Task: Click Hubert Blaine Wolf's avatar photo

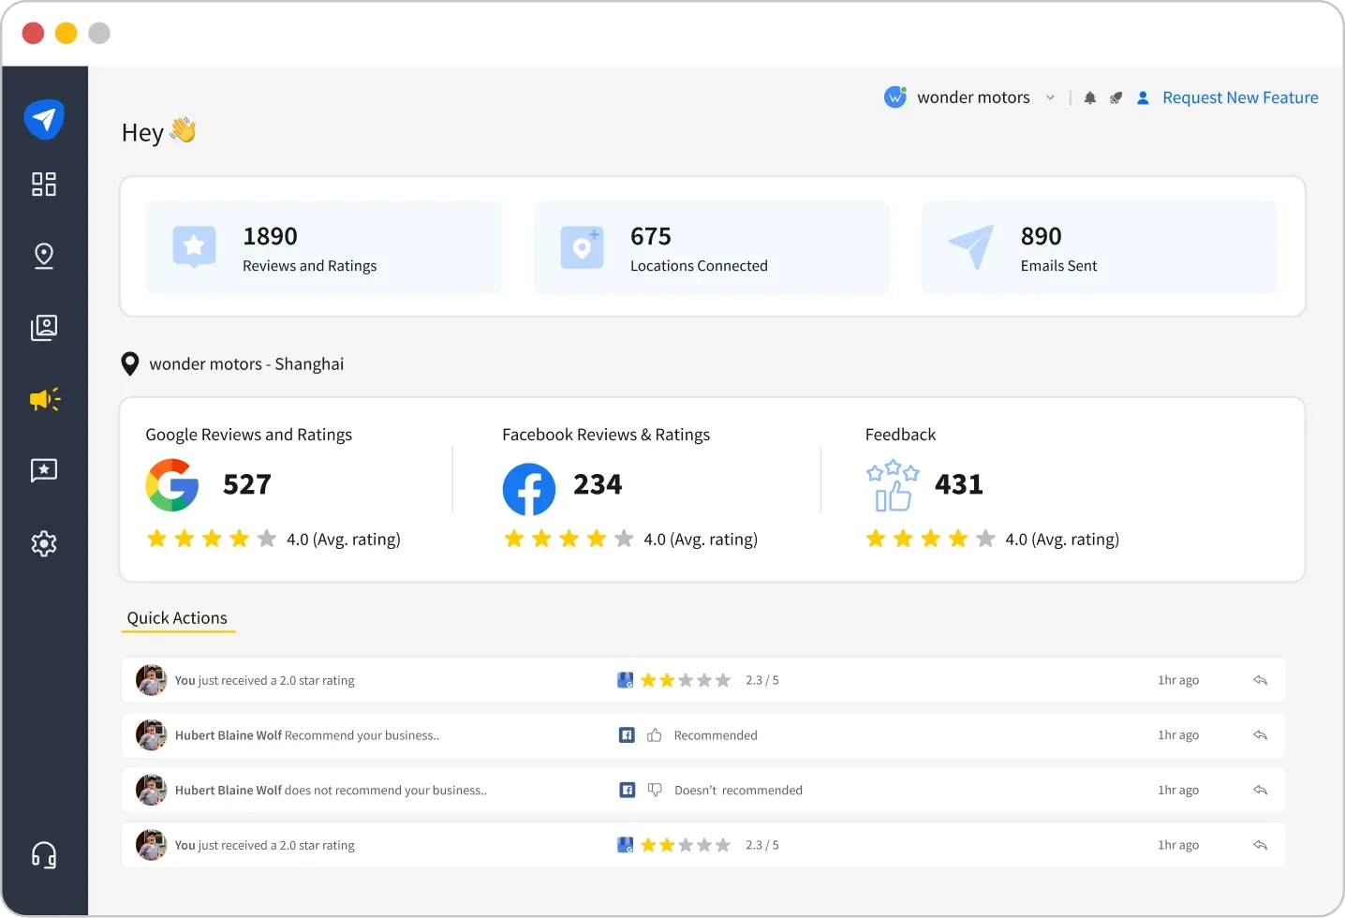Action: 151,735
